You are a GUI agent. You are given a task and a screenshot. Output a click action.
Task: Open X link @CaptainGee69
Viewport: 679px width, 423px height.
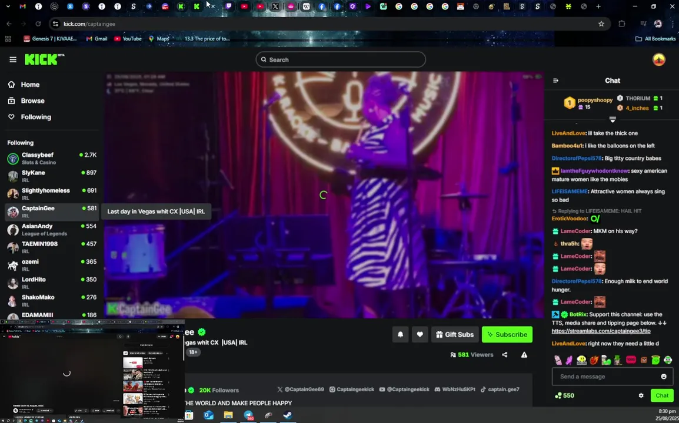coord(301,390)
